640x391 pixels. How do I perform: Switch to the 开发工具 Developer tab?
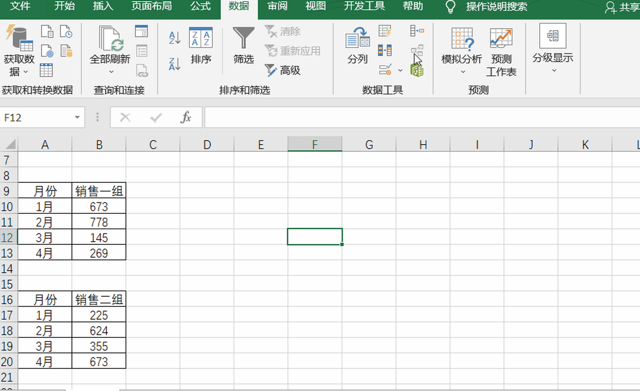[364, 6]
